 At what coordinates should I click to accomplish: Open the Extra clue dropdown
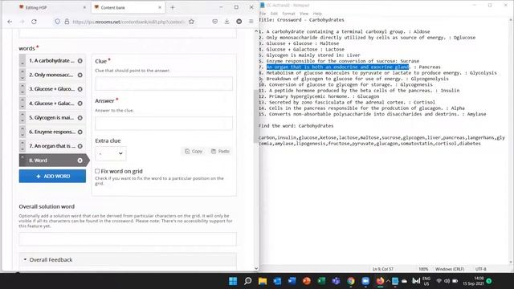click(111, 153)
